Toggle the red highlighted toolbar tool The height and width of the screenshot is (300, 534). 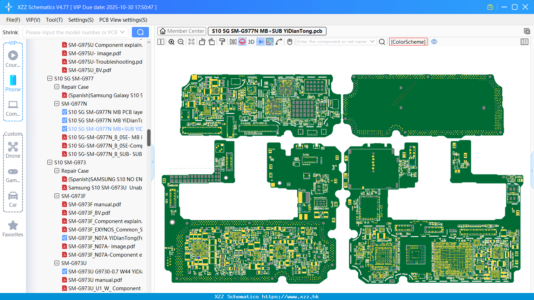[242, 42]
